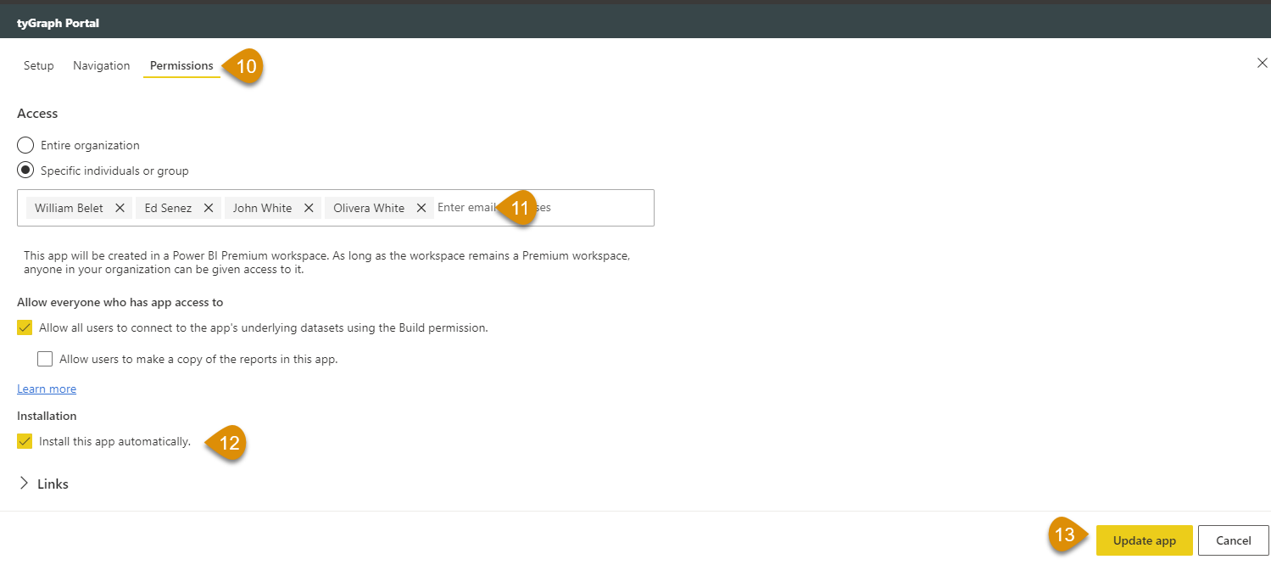Select Specific individuals or group option

[x=25, y=171]
